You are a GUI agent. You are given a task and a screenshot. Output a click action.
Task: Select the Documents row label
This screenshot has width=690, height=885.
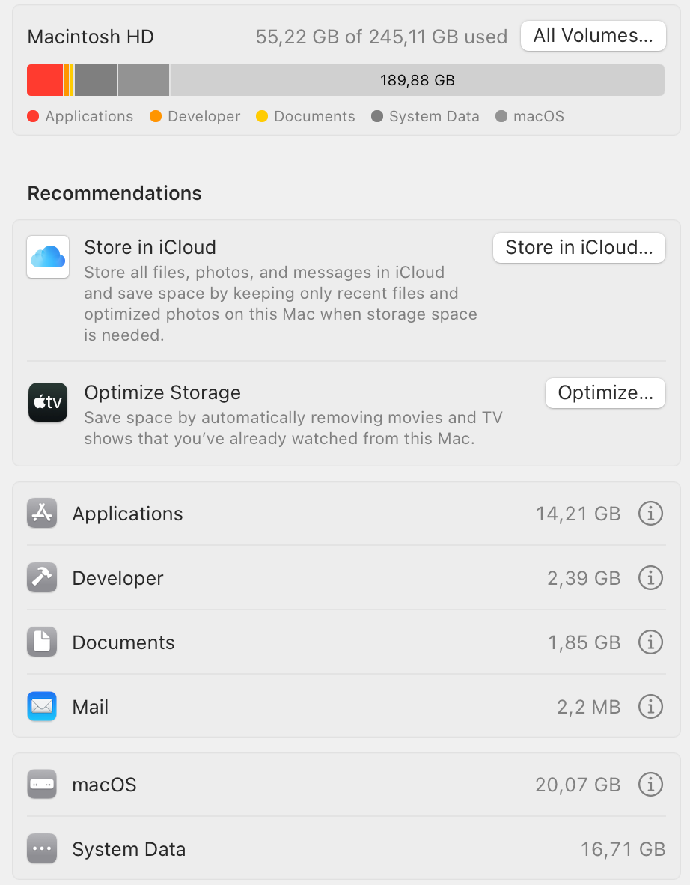123,643
